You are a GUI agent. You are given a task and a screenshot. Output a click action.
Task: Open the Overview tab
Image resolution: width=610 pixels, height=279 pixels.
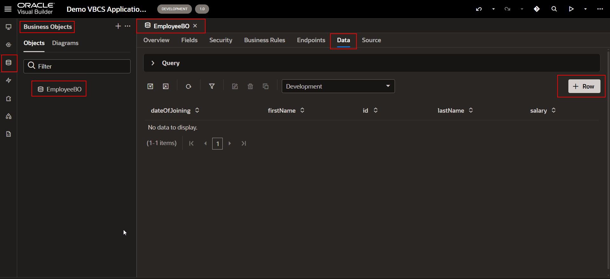tap(156, 40)
